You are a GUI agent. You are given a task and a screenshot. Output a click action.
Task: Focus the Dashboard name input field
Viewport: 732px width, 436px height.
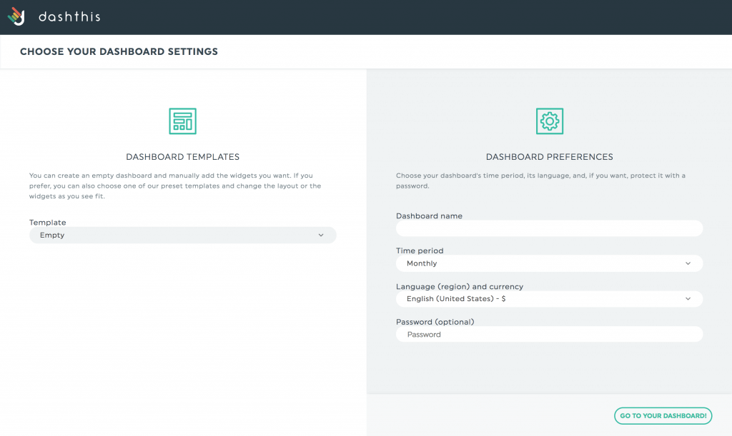click(550, 228)
